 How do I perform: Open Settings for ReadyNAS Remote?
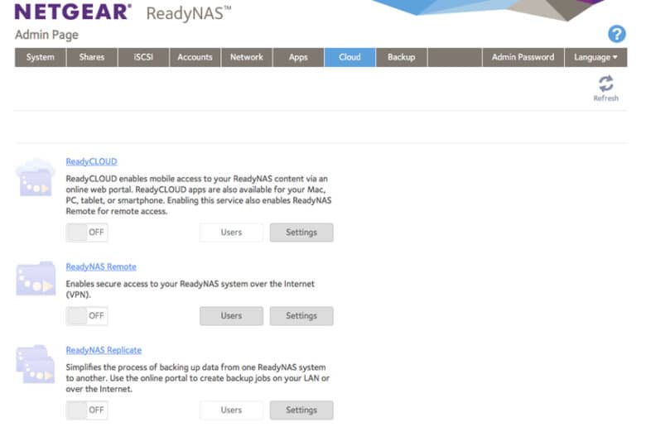[301, 316]
